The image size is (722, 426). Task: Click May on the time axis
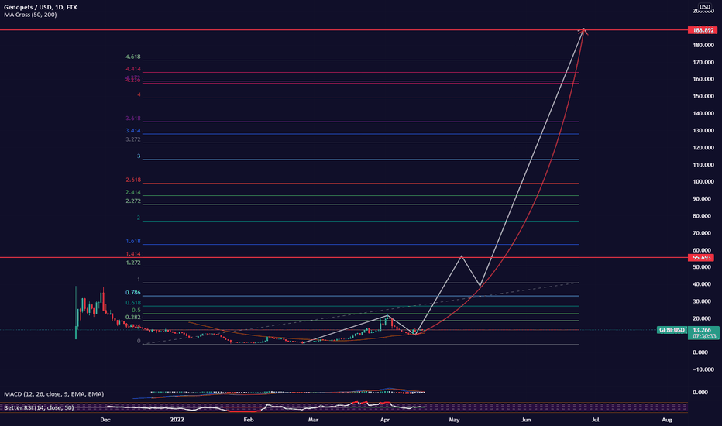(x=454, y=420)
